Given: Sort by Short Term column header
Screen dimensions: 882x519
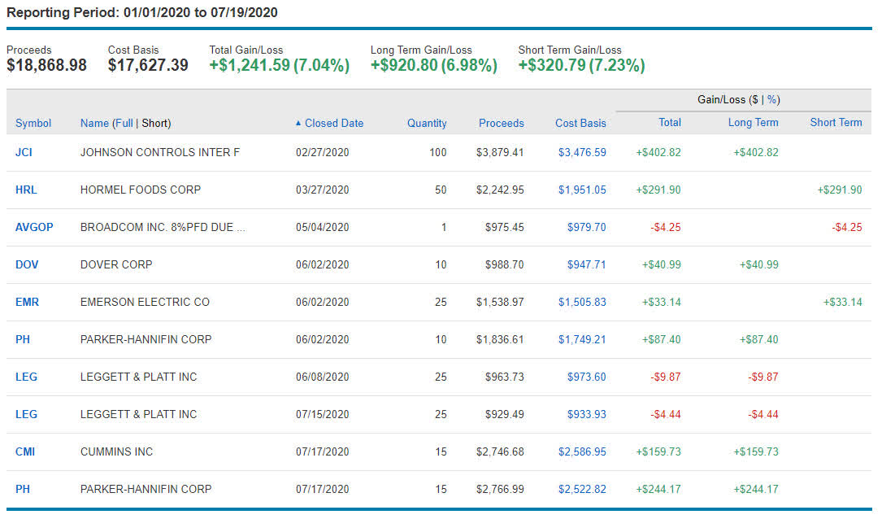Looking at the screenshot, I should [x=836, y=123].
